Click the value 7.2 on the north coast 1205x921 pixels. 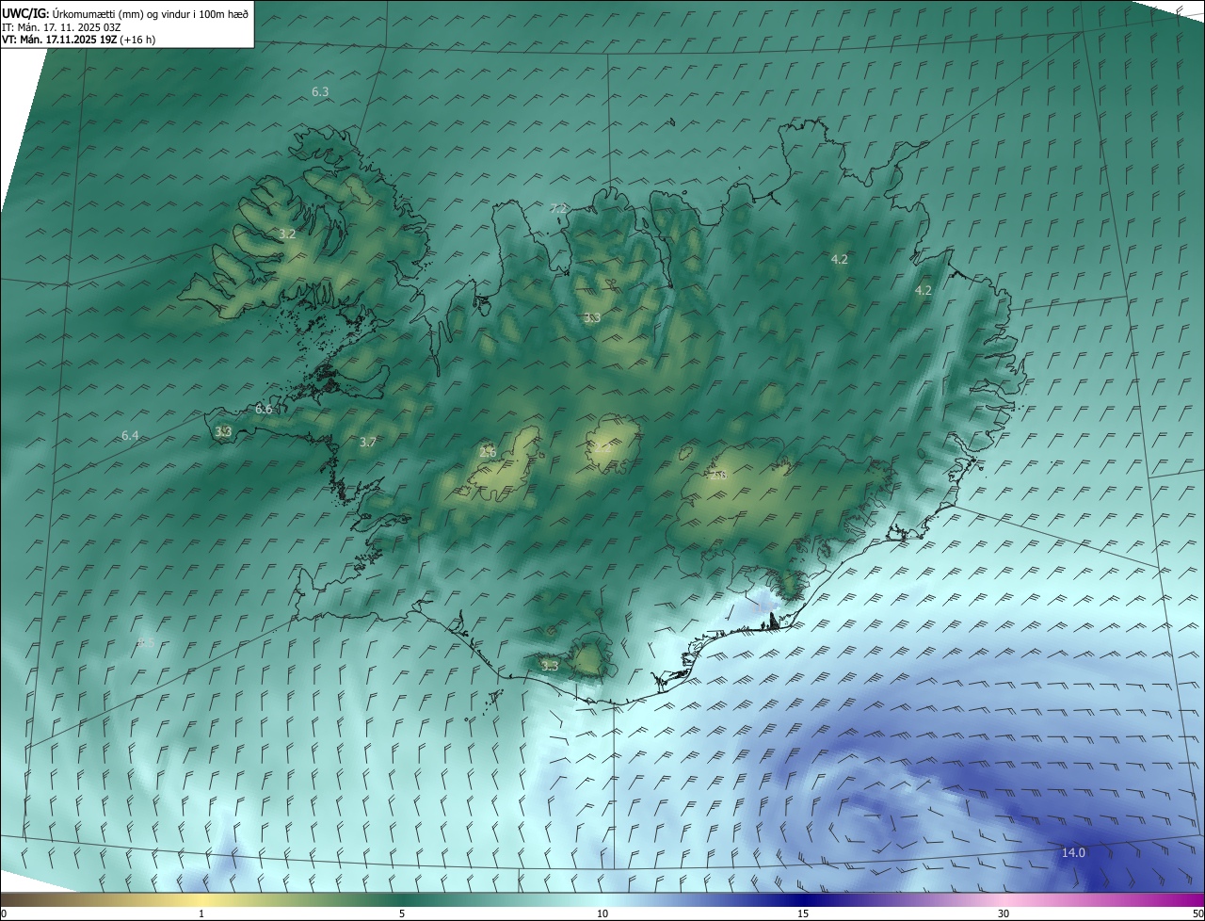coord(559,208)
